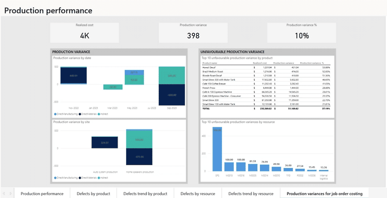387x198 pixels.
Task: Click Top 10 unfavourable production variances by resource title
Action: coord(238,122)
